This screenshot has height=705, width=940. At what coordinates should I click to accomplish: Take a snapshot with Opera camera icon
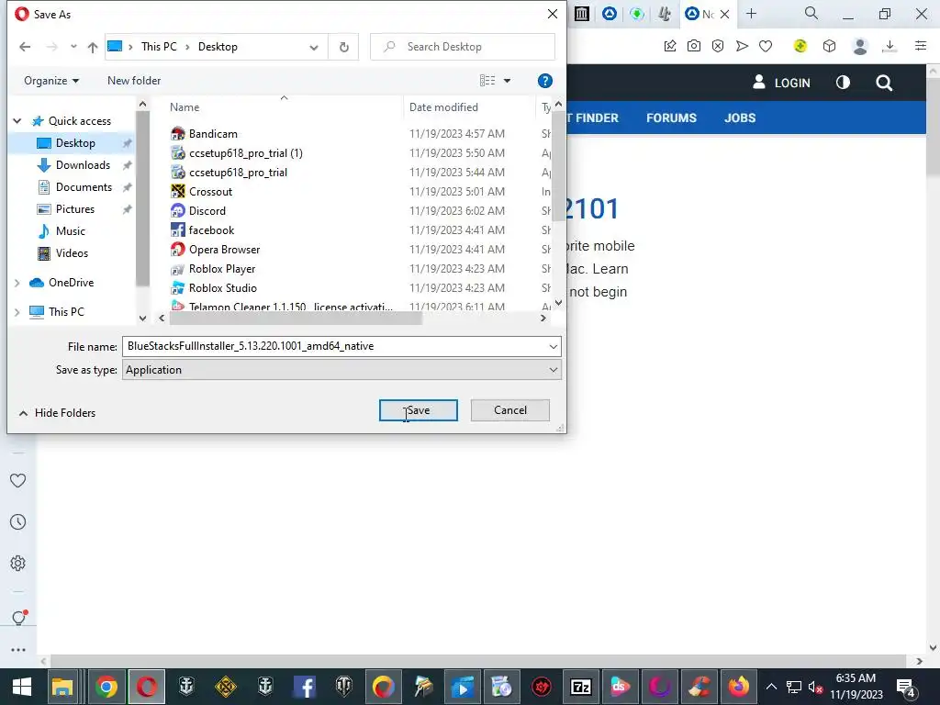pos(694,46)
